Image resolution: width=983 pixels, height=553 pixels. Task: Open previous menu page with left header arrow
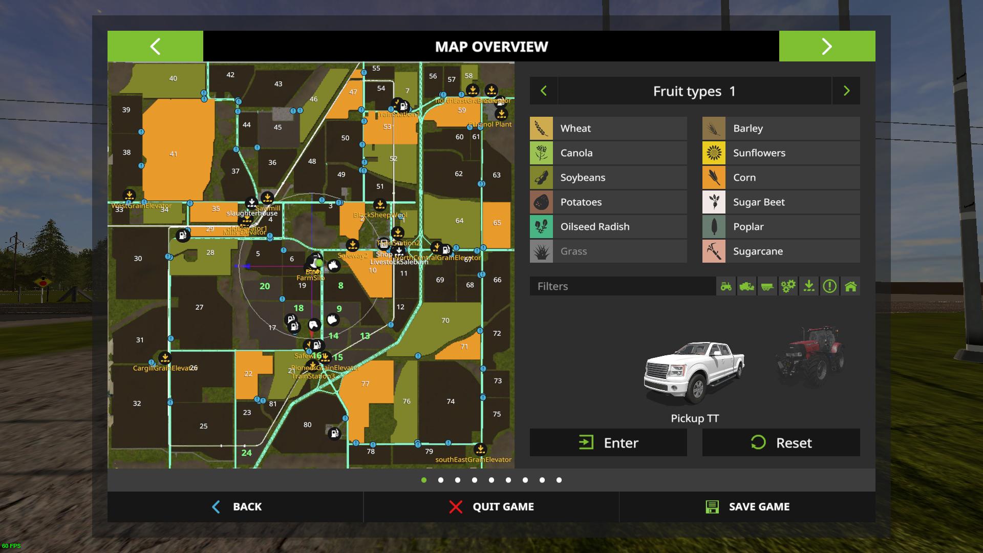pos(155,46)
